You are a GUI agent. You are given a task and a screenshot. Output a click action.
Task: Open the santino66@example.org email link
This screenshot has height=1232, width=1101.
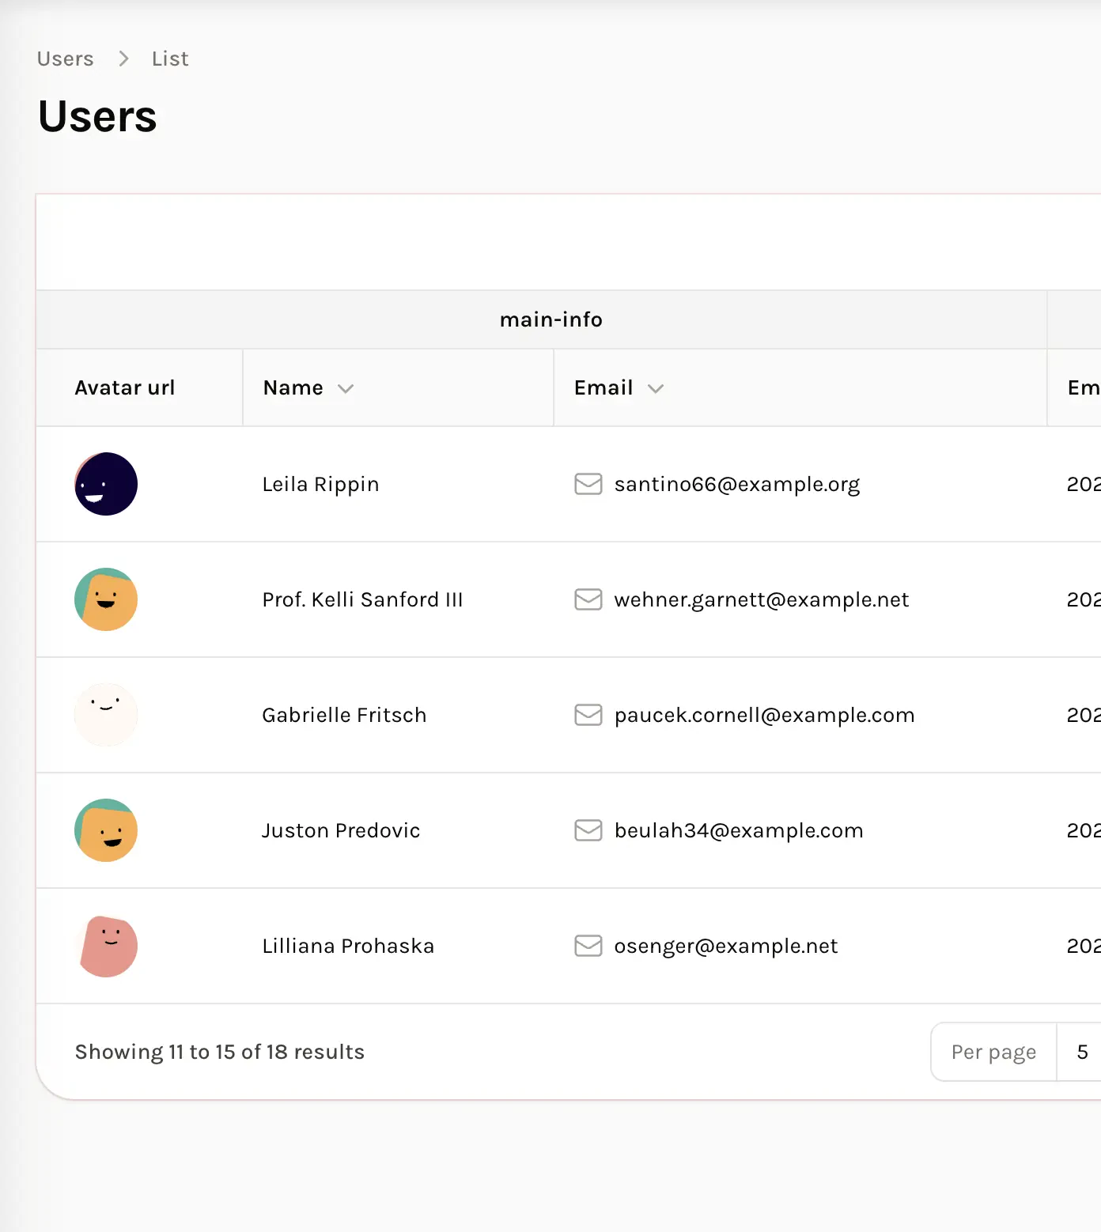736,484
